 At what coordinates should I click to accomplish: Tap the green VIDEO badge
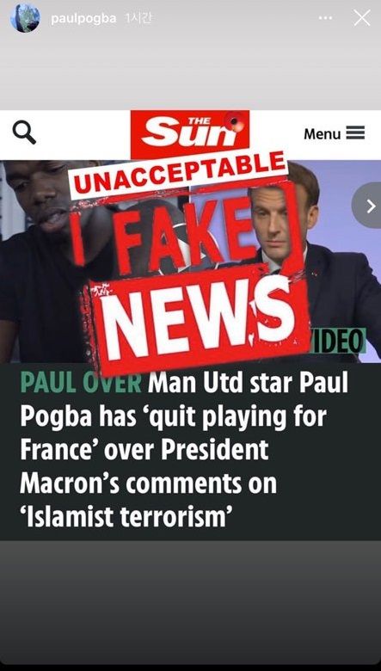(x=338, y=341)
